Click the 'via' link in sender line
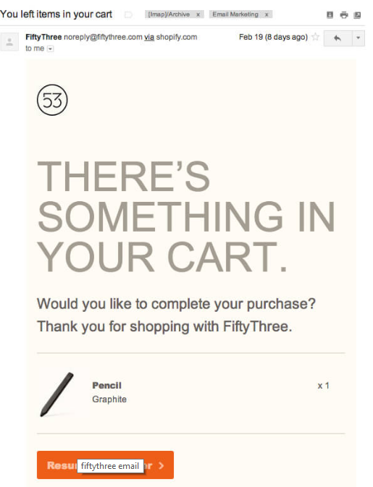Viewport: 373px width, 487px height. coord(149,38)
